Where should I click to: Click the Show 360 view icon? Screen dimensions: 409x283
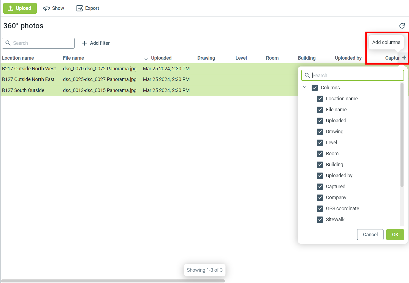click(46, 9)
